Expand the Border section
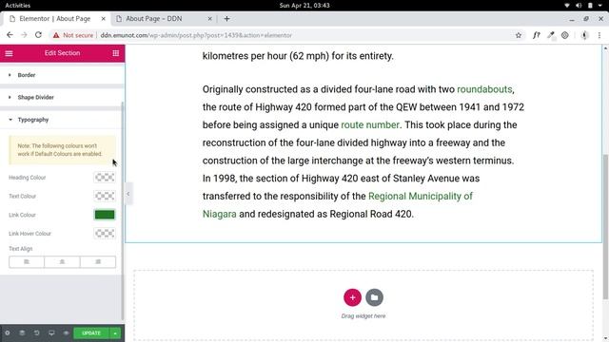Viewport: 609px width, 342px height. tap(62, 75)
